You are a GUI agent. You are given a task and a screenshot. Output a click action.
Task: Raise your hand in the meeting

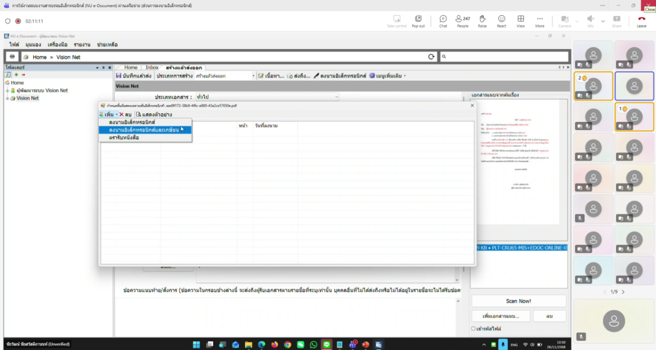pyautogui.click(x=482, y=21)
